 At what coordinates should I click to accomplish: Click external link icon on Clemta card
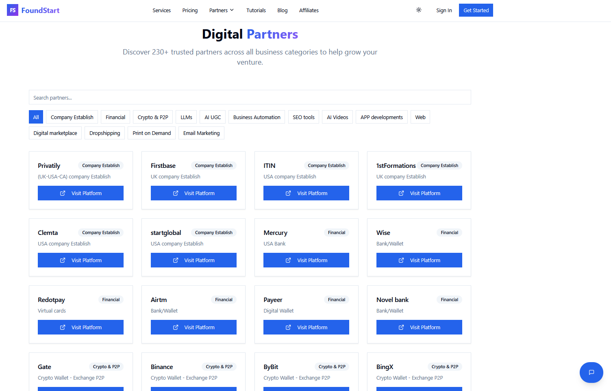pos(63,260)
